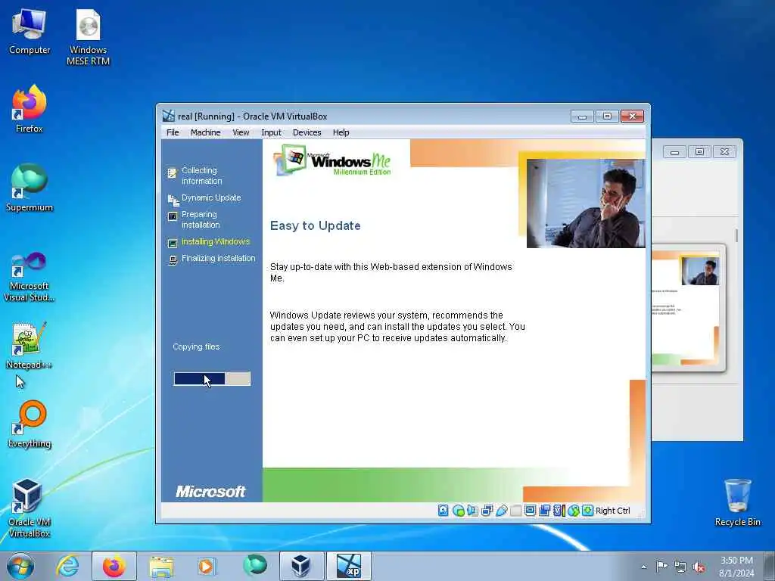Click the Collecting information setup step
Viewport: 775px width, 581px height.
195,176
